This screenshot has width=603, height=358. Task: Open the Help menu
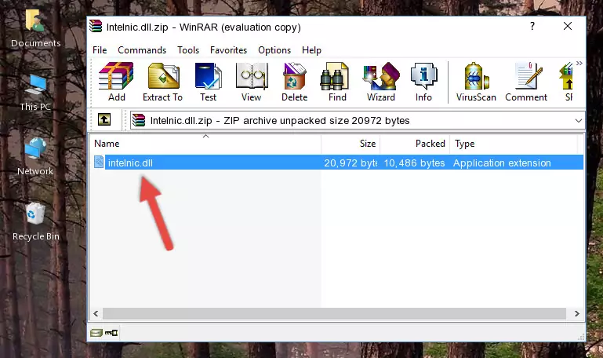311,50
